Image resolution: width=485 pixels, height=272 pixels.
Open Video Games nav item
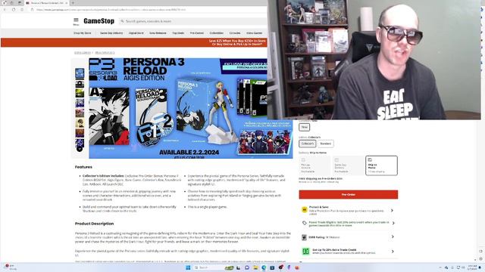click(x=255, y=33)
